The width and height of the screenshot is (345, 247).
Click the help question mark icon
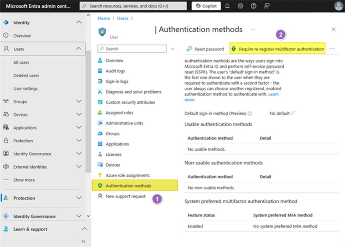tap(254, 6)
